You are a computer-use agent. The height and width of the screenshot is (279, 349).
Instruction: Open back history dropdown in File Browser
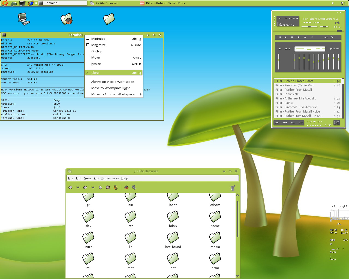pos(78,187)
